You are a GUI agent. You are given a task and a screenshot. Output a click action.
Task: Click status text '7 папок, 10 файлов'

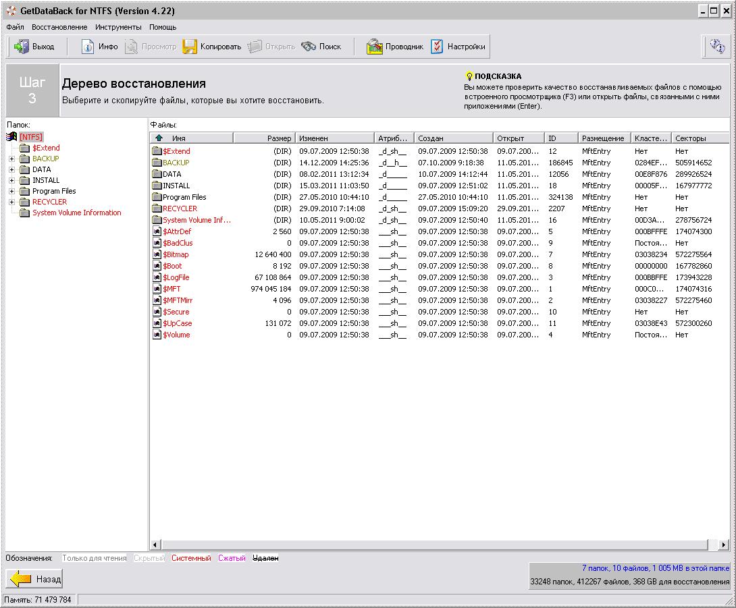(x=616, y=568)
